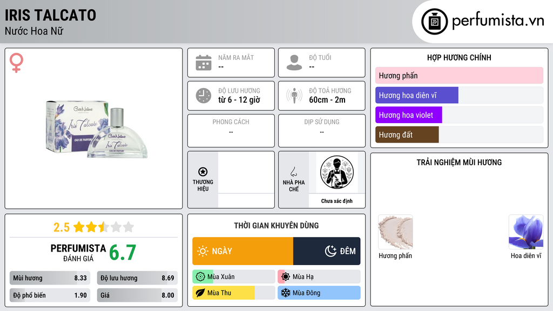Click the perfumer illustration avatar
Viewport: 553px width, 311px height.
coord(337,172)
